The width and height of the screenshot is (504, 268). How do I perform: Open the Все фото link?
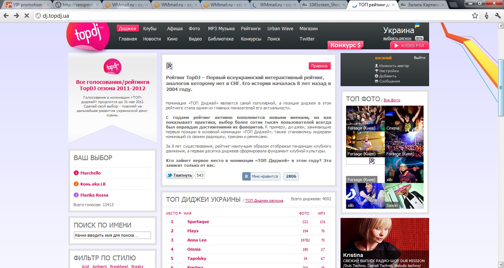coord(392,100)
